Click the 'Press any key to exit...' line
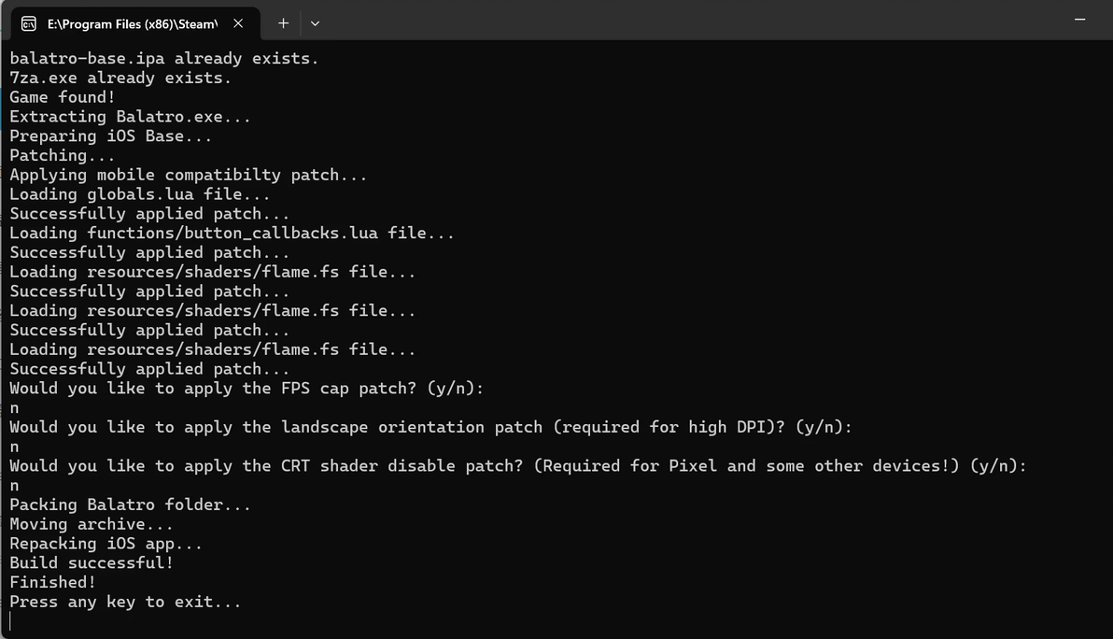Viewport: 1113px width, 639px height. click(x=125, y=602)
